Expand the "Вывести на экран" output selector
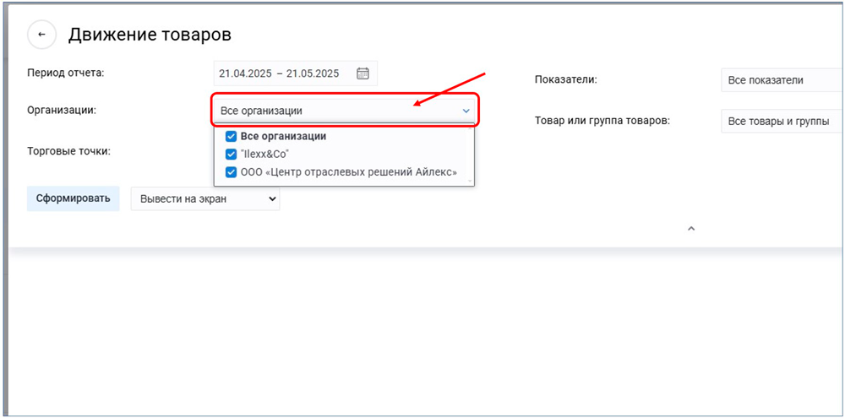This screenshot has height=418, width=845. pyautogui.click(x=204, y=199)
